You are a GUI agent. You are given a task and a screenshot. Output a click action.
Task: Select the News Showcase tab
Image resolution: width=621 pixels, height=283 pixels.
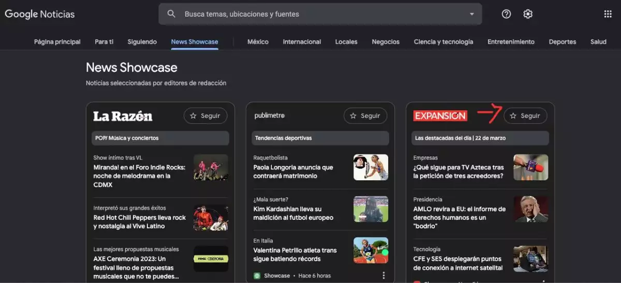(x=195, y=42)
